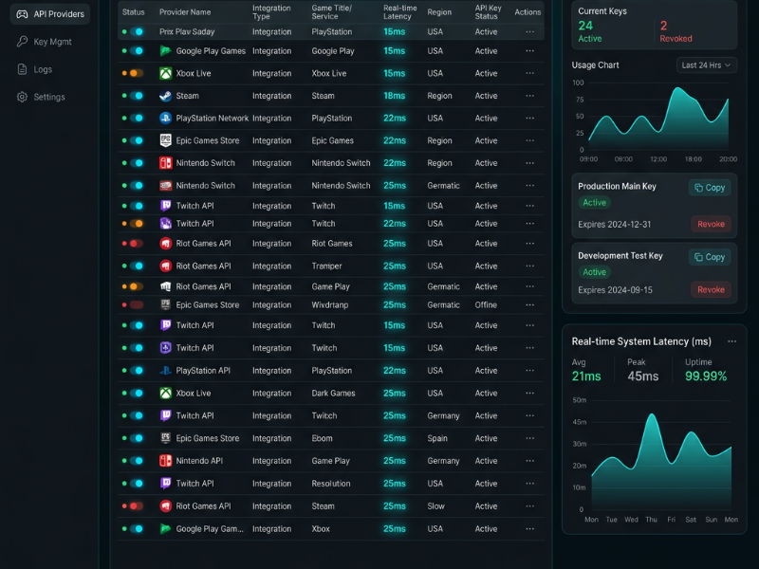Toggle the red Riot Games API switch, Riot Games row
This screenshot has height=569, width=759.
(137, 244)
